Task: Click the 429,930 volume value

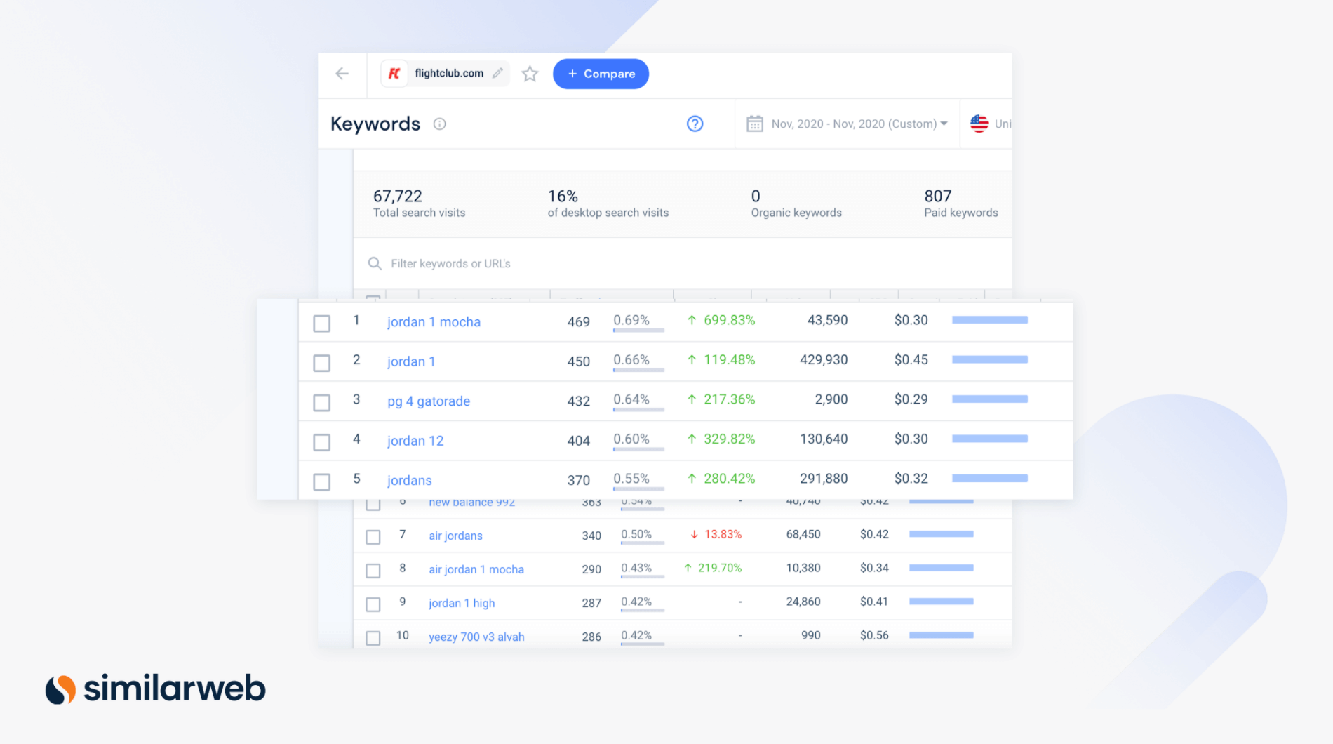Action: pyautogui.click(x=824, y=359)
